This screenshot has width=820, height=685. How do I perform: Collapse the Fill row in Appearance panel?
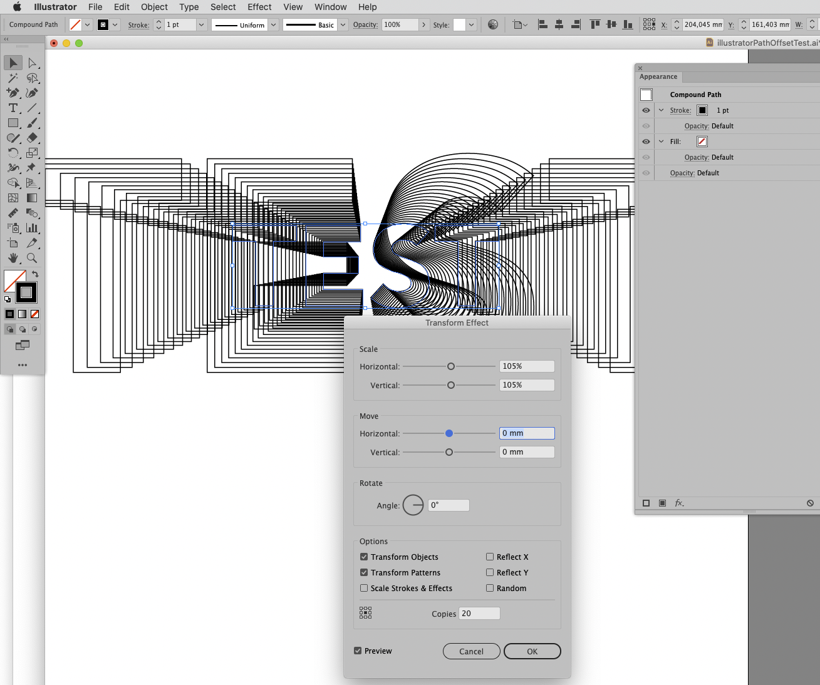pyautogui.click(x=661, y=142)
